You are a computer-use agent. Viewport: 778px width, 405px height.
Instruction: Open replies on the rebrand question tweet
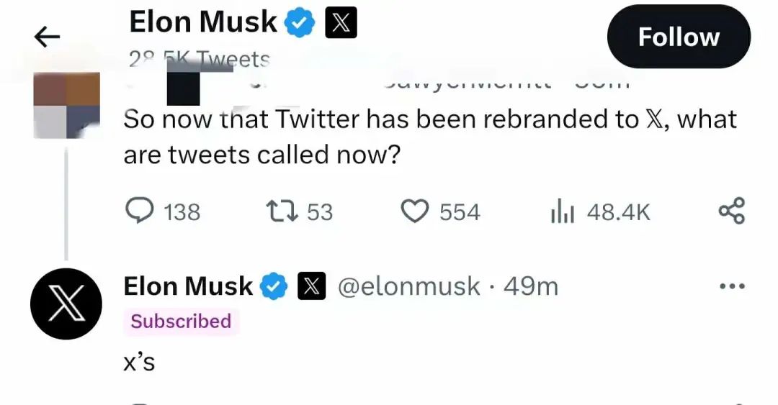point(138,211)
